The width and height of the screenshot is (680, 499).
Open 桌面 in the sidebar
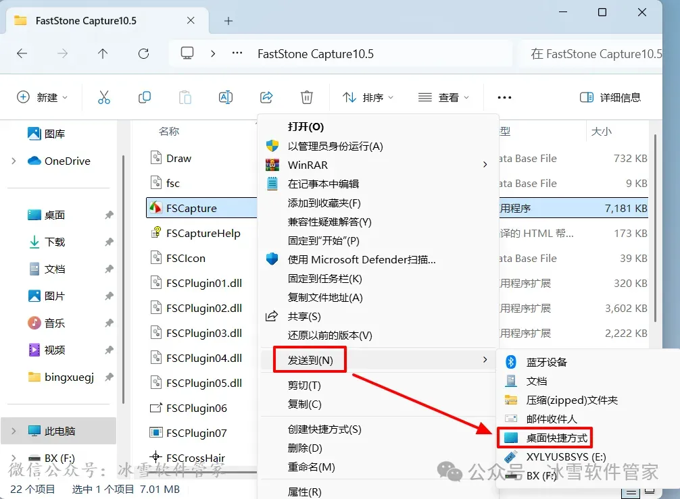pyautogui.click(x=47, y=215)
